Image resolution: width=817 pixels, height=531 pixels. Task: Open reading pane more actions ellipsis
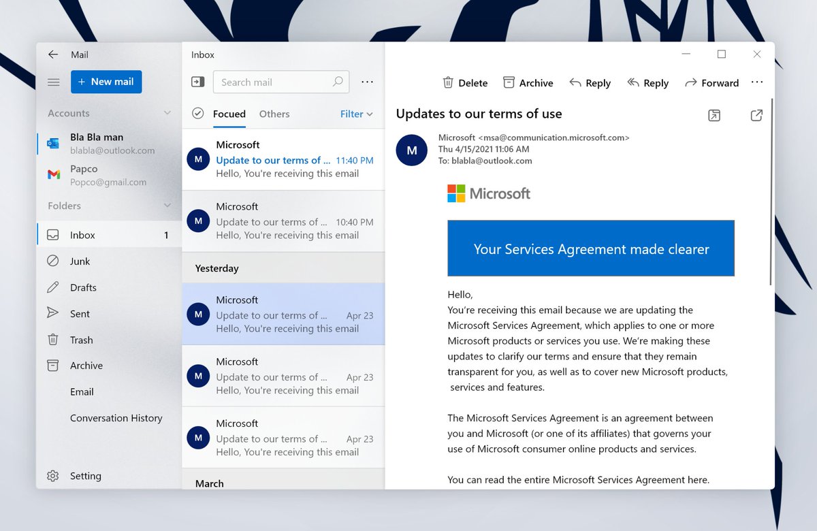click(x=757, y=82)
